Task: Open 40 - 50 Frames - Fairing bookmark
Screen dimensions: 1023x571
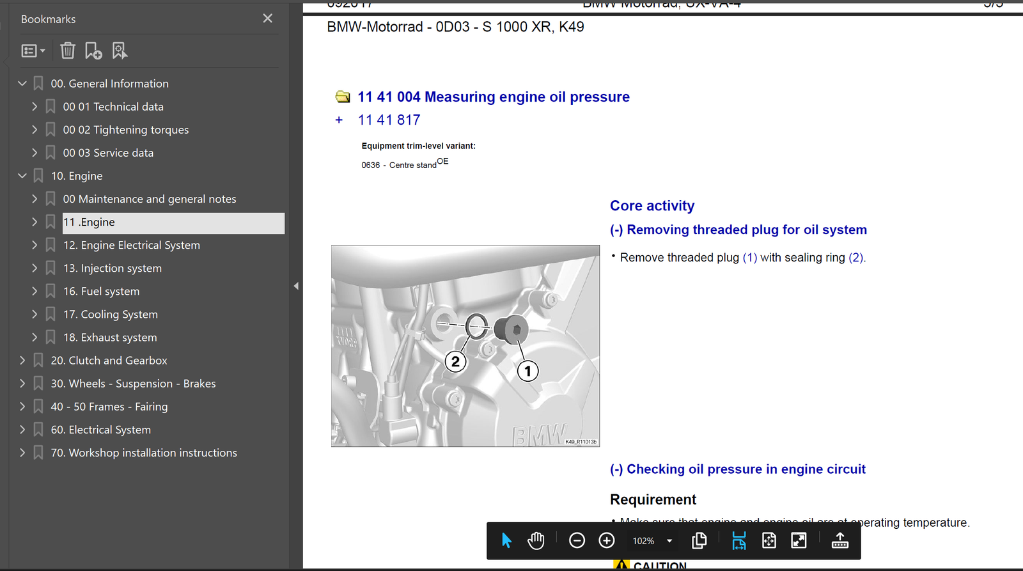Action: [109, 407]
